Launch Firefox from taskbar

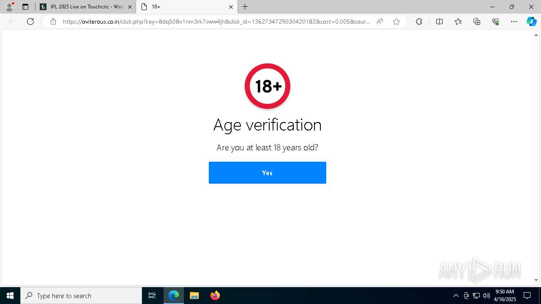pyautogui.click(x=215, y=296)
